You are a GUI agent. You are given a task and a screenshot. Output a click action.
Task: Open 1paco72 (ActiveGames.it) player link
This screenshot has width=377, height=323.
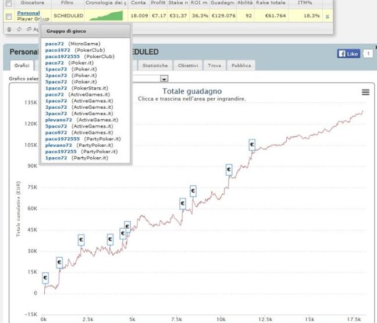click(x=56, y=101)
